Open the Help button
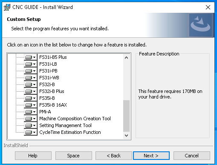Viewport: 217px width, 165px height. (x=33, y=156)
